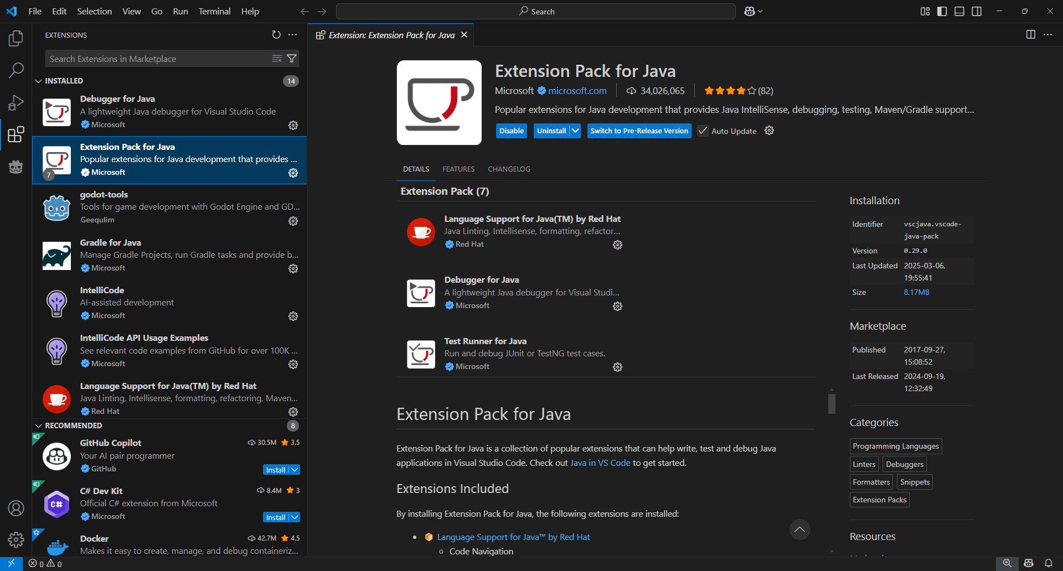Open the microsoft.com publisher link
1063x571 pixels.
(577, 91)
